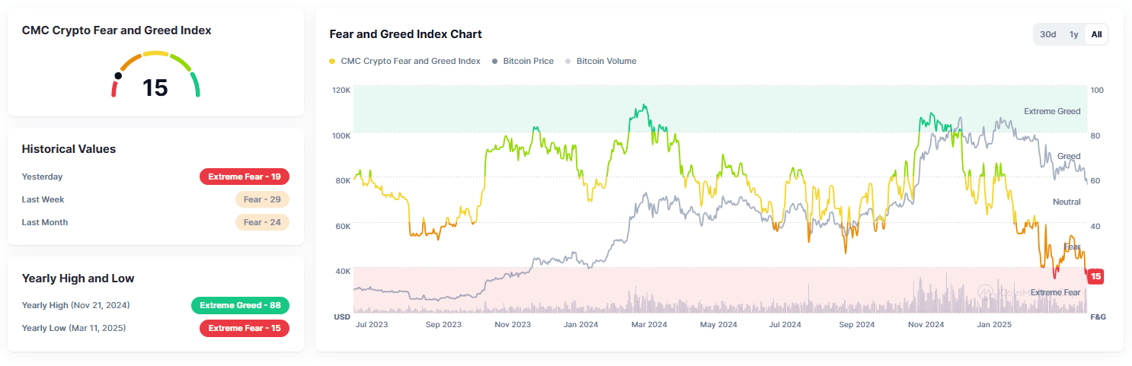Toggle CMC Crypto Fear and Greed Index legend
Image resolution: width=1132 pixels, height=366 pixels.
click(x=405, y=61)
